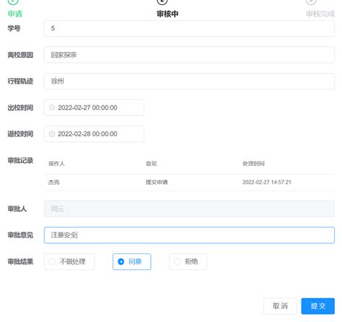Click the 审批结果 label
This screenshot has height=322, width=342.
20,261
